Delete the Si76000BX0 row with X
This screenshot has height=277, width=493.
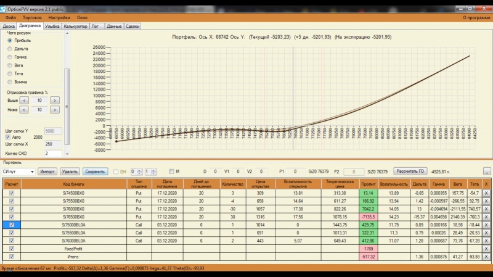(486, 209)
